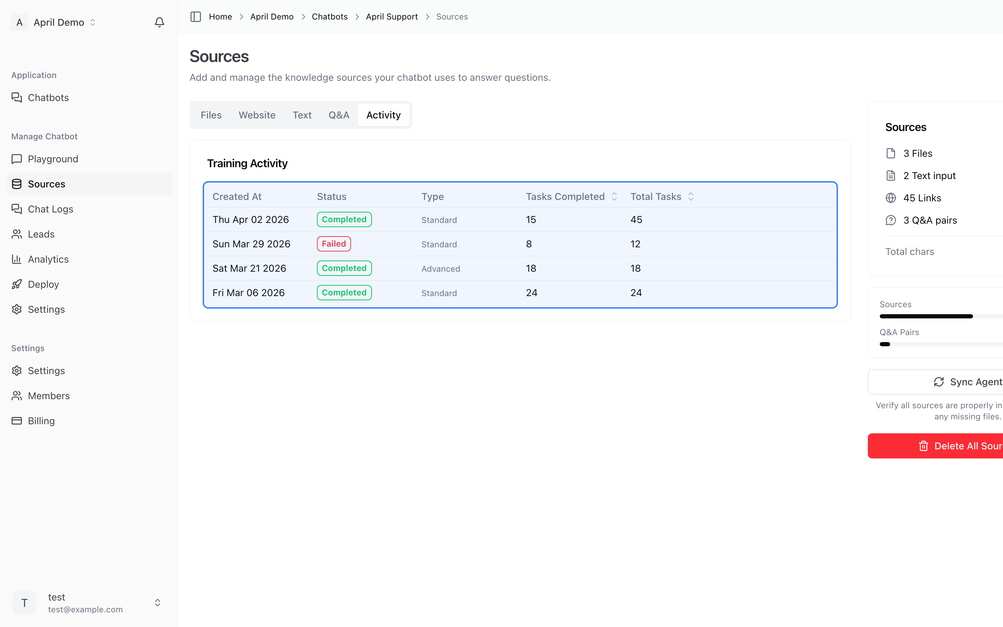
Task: Switch to the Website tab
Action: tap(257, 115)
